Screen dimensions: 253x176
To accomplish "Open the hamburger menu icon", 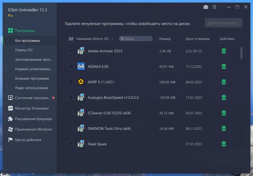I will tap(214, 7).
